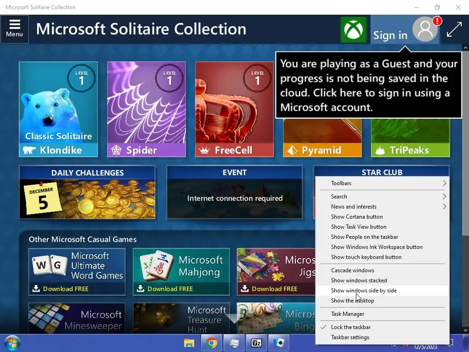Click the scrollbar down arrow
This screenshot has height=352, width=469.
click(465, 330)
